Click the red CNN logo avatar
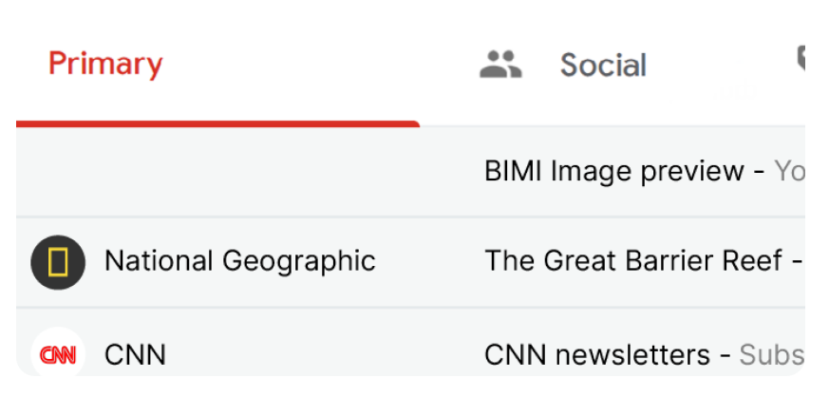Viewport: 829px width, 397px height. point(58,354)
